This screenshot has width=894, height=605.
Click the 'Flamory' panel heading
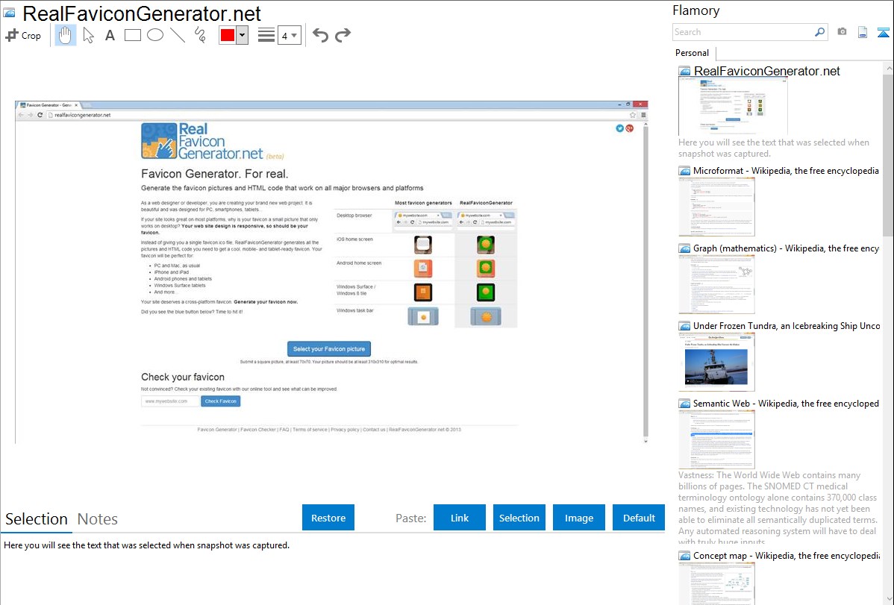(695, 10)
